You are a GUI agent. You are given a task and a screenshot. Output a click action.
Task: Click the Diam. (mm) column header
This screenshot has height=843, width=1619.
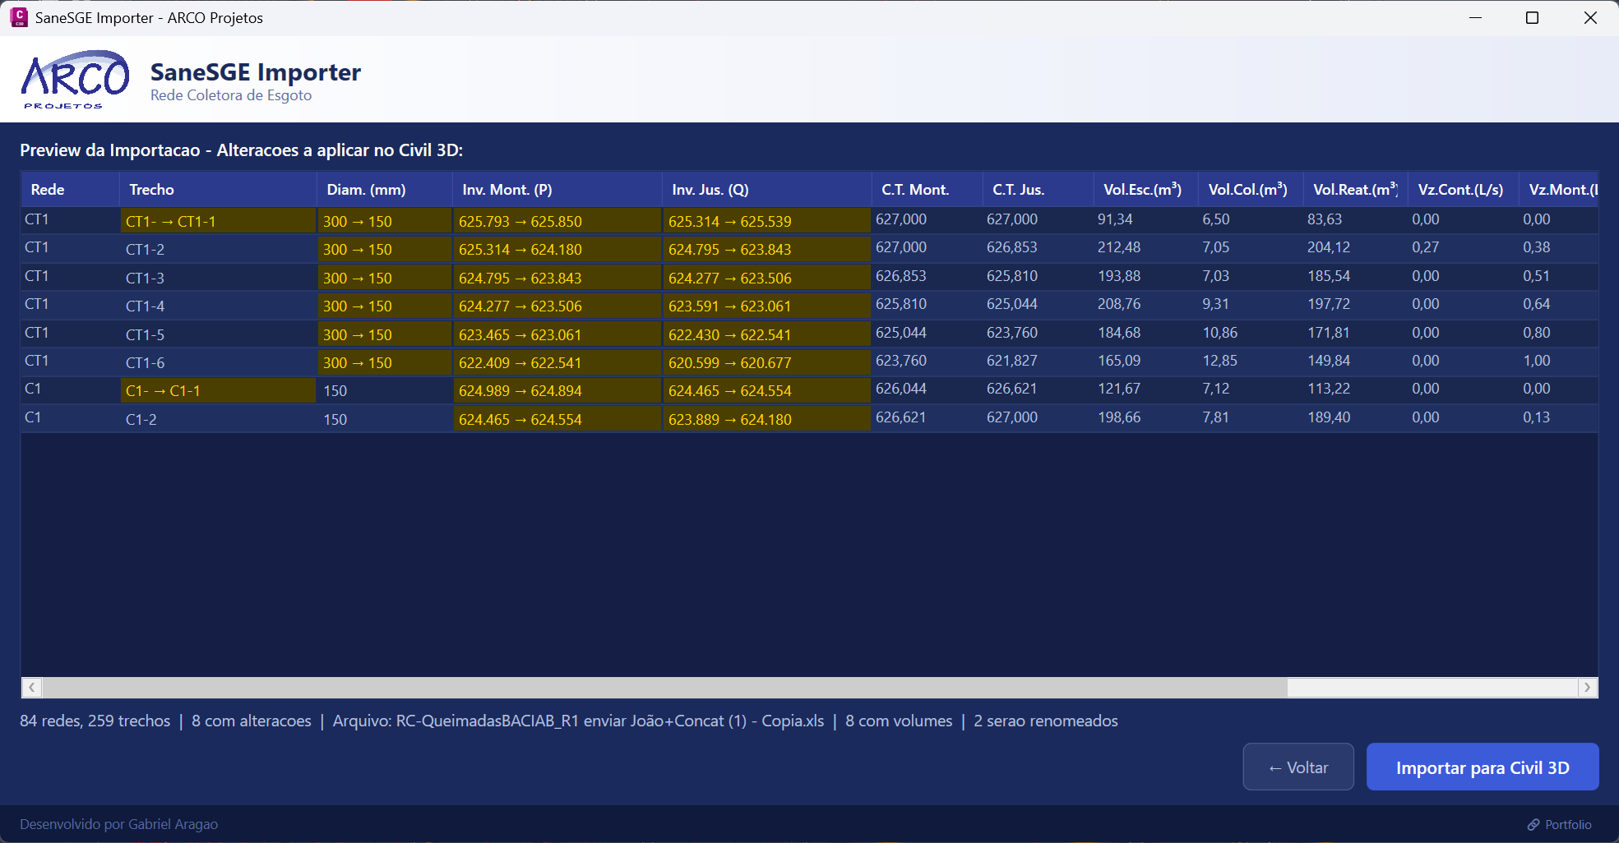click(x=365, y=189)
